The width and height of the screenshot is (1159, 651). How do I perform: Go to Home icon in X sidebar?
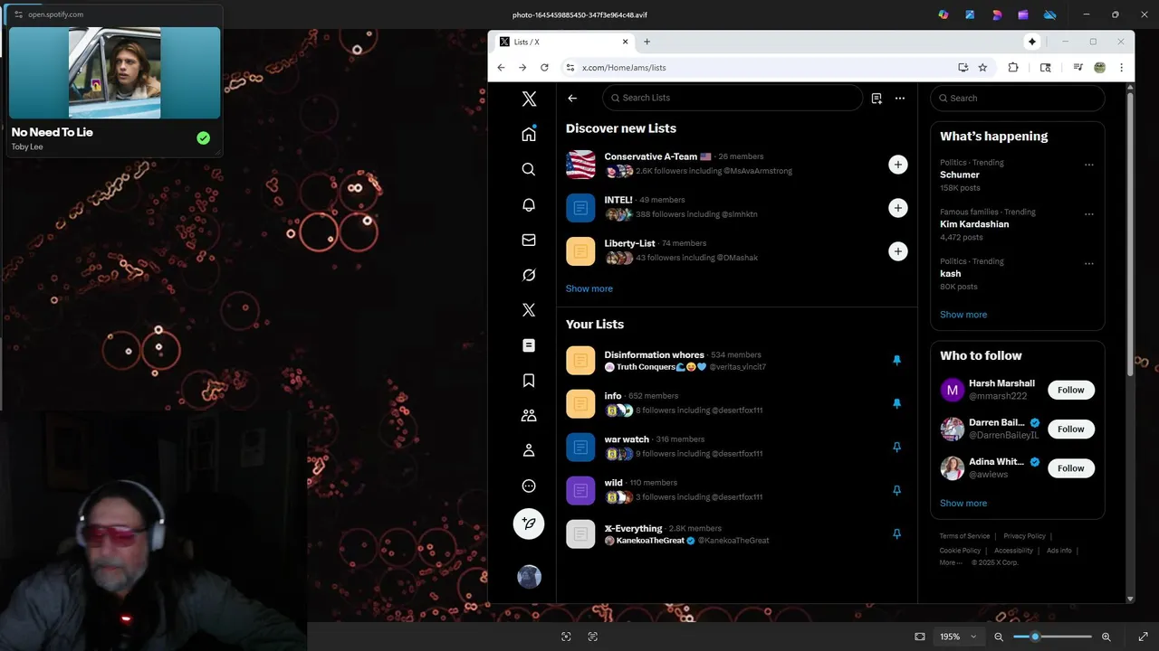pyautogui.click(x=529, y=134)
